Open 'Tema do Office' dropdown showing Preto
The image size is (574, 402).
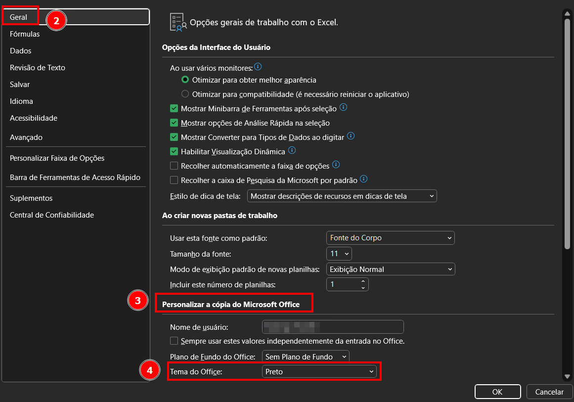click(x=319, y=372)
